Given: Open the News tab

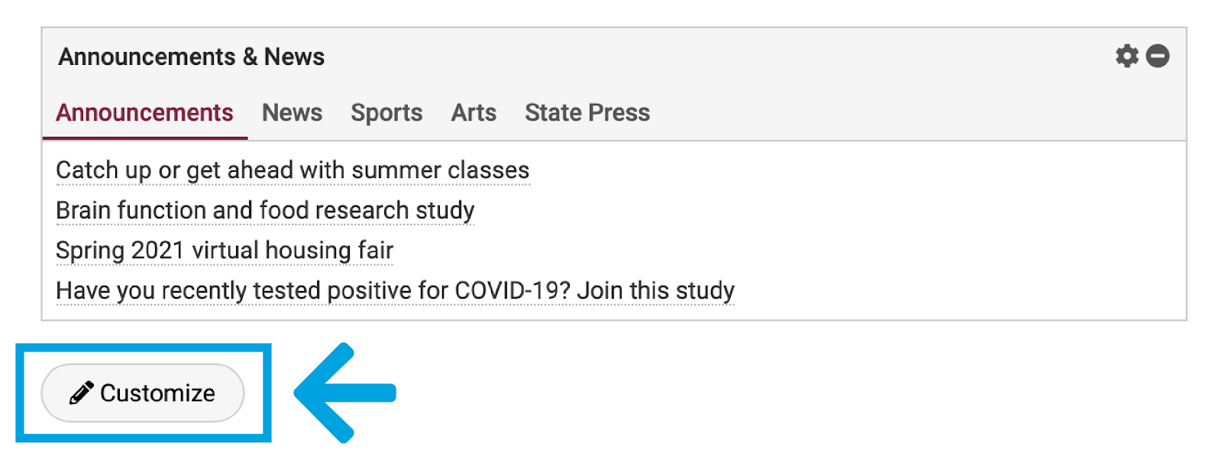Looking at the screenshot, I should [292, 113].
